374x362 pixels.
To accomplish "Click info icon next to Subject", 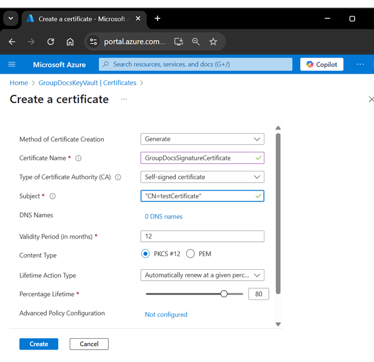I will click(x=52, y=197).
